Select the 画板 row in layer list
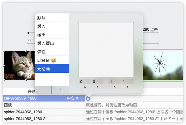186x125 pixels. (x=44, y=105)
